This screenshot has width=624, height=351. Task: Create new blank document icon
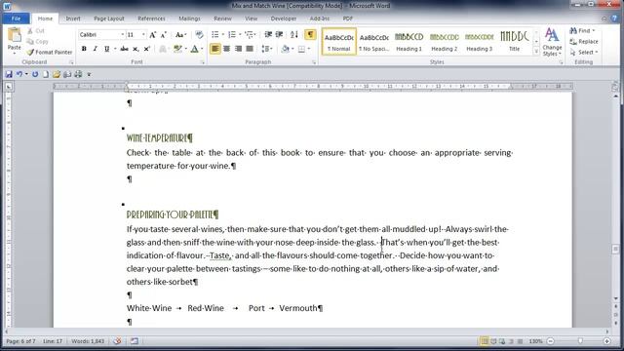46,74
